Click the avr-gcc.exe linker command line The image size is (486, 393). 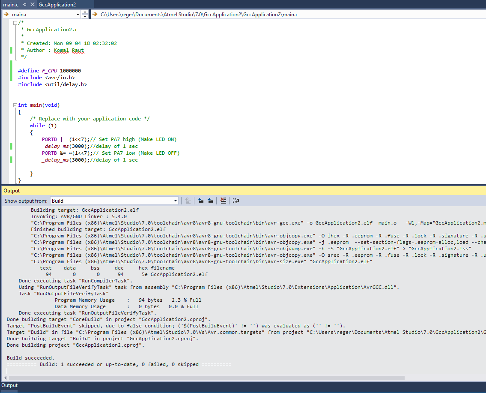[x=258, y=223]
